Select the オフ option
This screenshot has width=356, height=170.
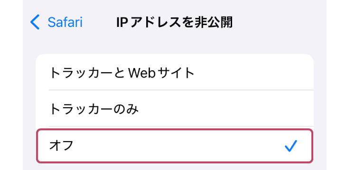[175, 146]
